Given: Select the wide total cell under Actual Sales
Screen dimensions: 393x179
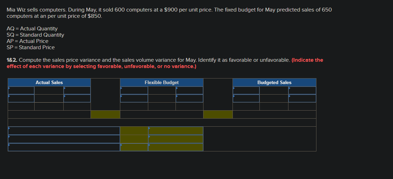Looking at the screenshot, I should tap(49, 114).
